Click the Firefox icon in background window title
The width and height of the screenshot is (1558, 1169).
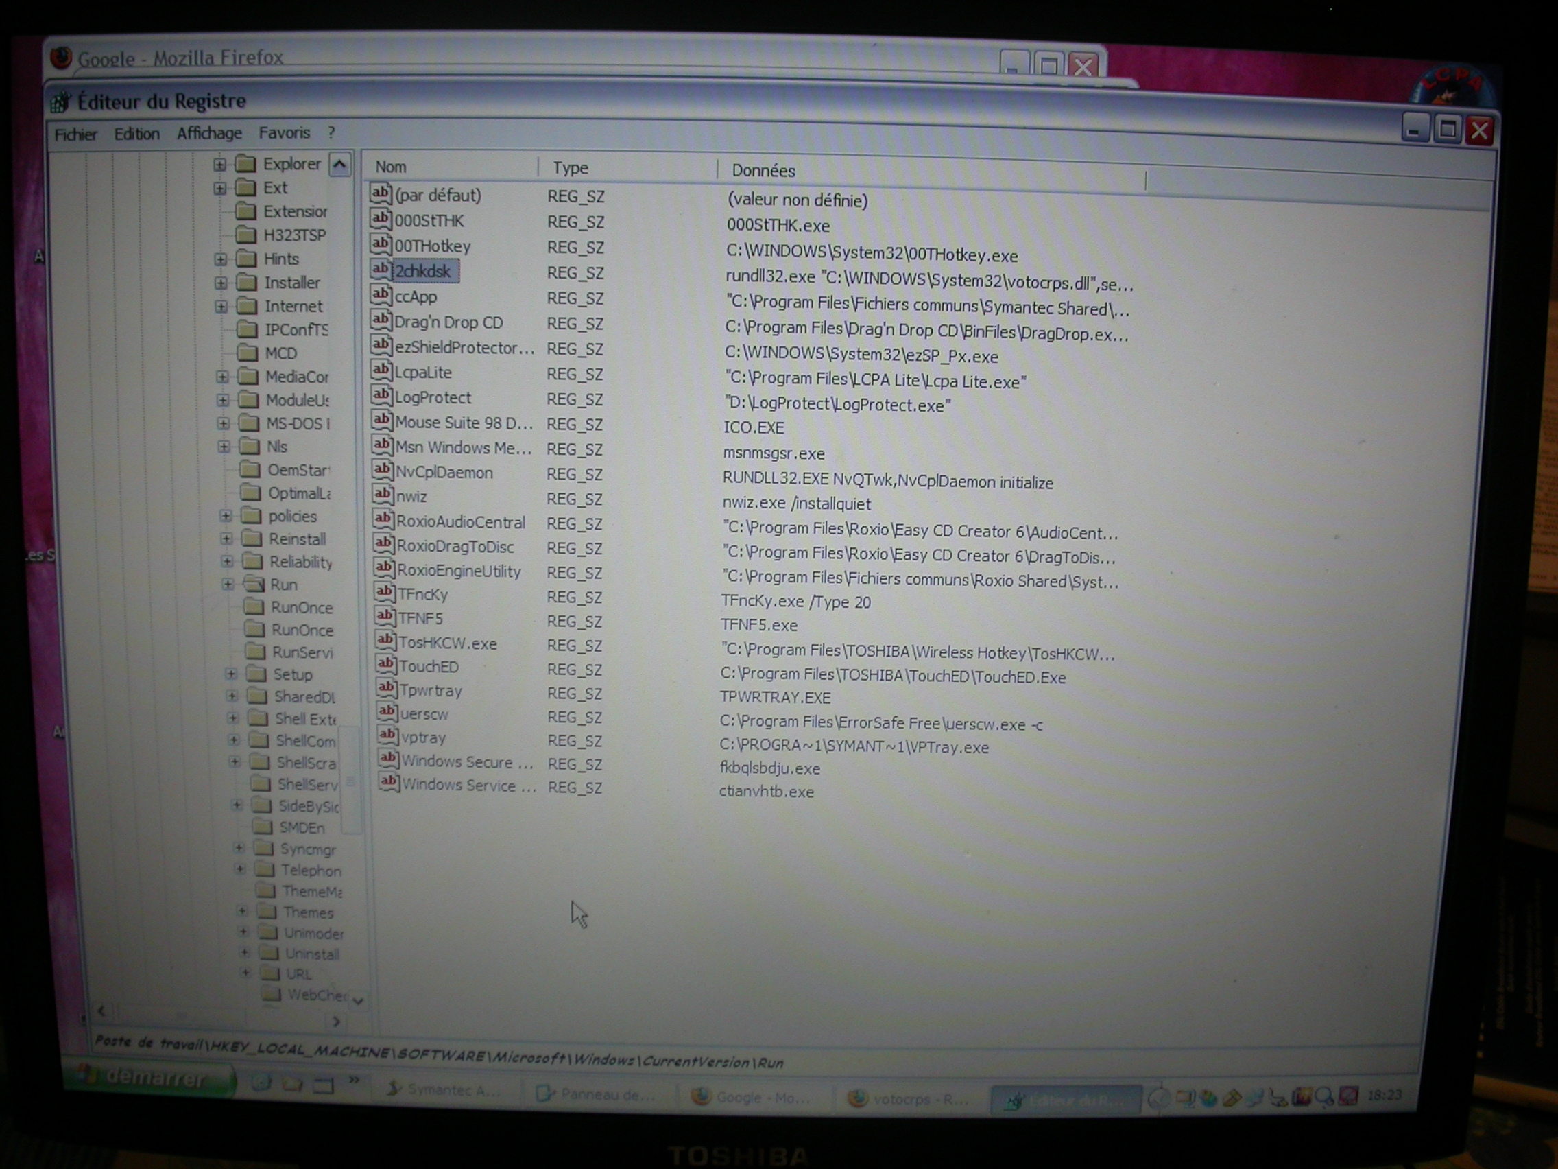61,57
